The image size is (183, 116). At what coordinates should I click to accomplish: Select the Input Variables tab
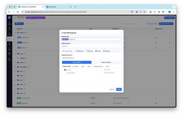point(77,63)
